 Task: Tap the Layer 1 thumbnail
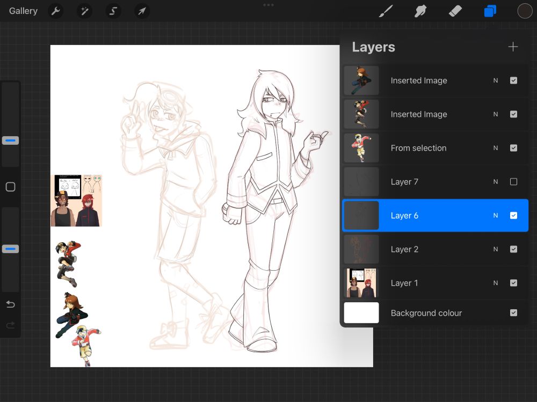[x=361, y=283]
